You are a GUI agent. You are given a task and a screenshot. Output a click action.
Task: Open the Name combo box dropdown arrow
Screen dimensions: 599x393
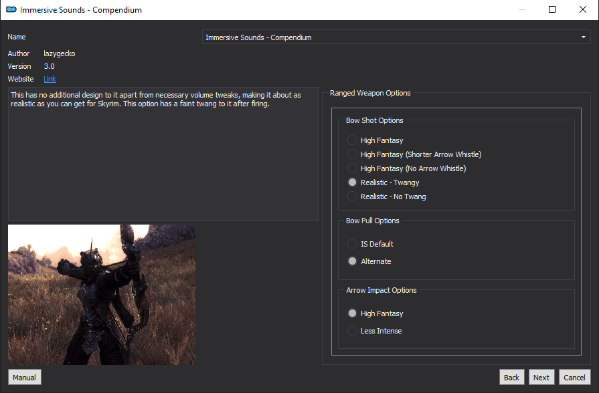(584, 37)
